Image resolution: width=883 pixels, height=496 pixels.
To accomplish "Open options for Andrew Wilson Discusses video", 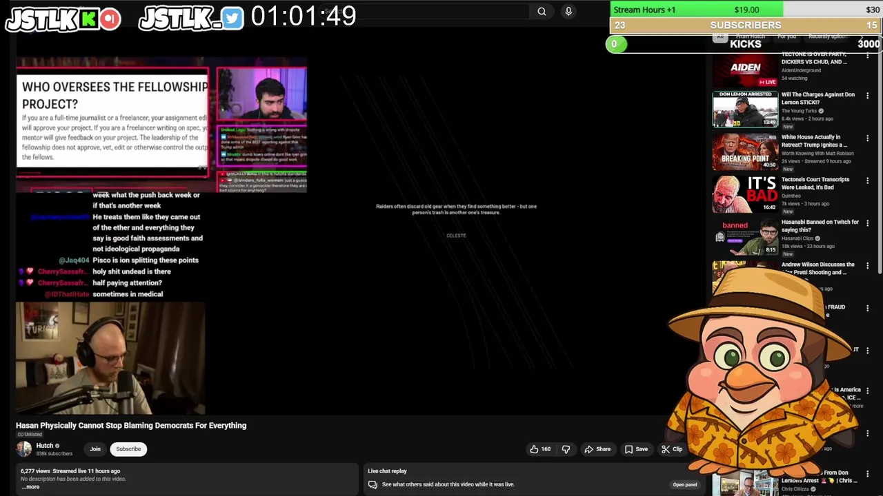I will [x=867, y=266].
